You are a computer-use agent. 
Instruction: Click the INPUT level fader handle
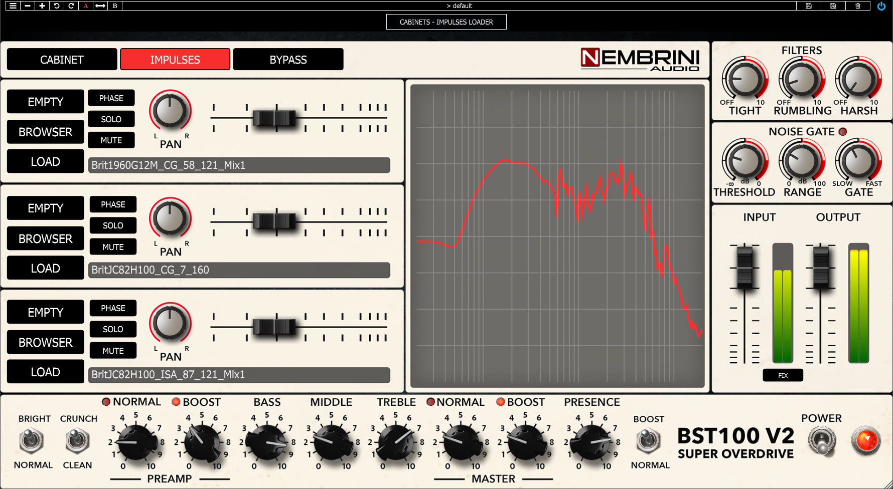pos(744,266)
